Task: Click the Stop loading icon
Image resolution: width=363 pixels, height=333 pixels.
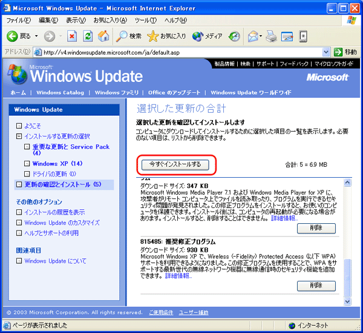Action: (72, 36)
